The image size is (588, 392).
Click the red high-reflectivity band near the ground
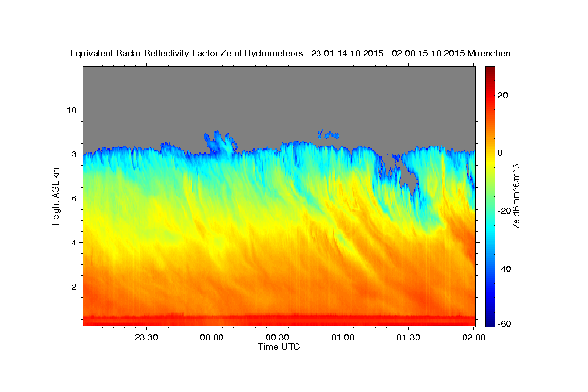(x=279, y=320)
